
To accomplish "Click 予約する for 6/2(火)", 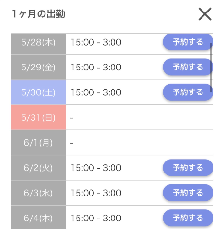I will click(188, 168).
